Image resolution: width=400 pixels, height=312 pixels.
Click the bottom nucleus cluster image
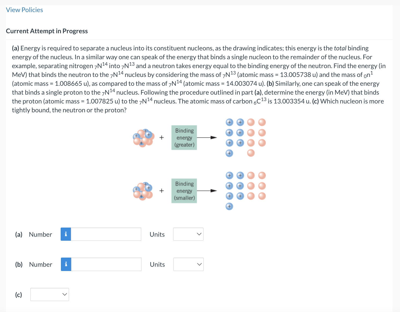(144, 191)
